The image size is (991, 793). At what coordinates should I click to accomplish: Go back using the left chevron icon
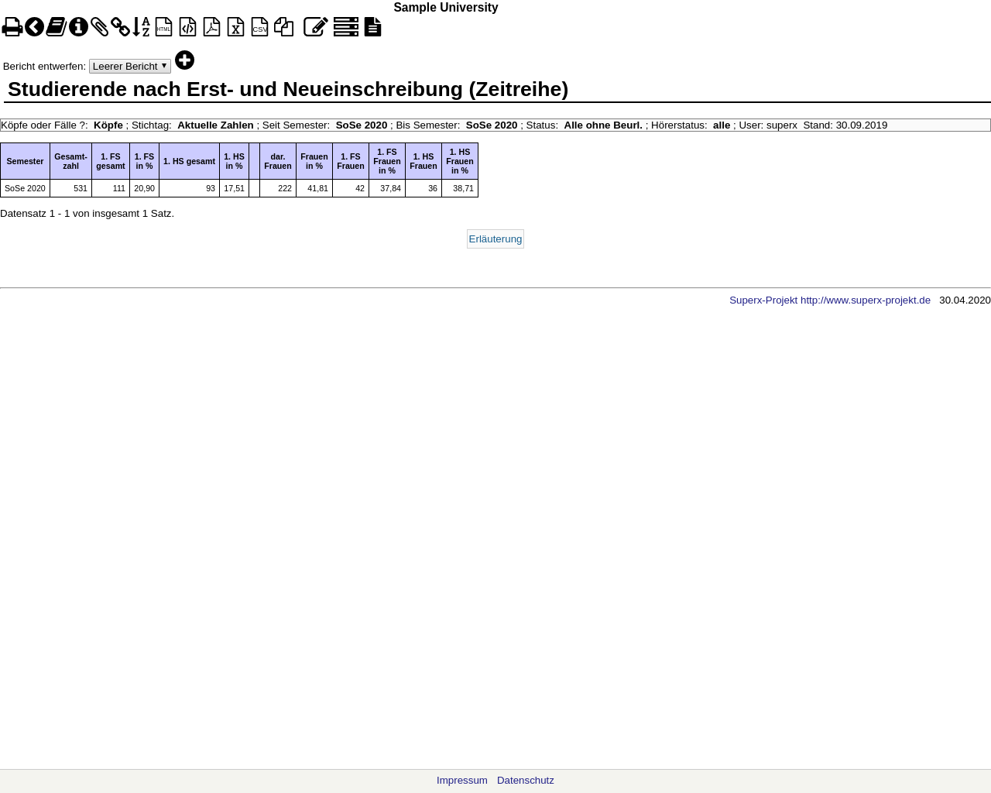34,28
